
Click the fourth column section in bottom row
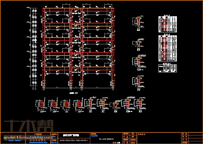point(79,104)
